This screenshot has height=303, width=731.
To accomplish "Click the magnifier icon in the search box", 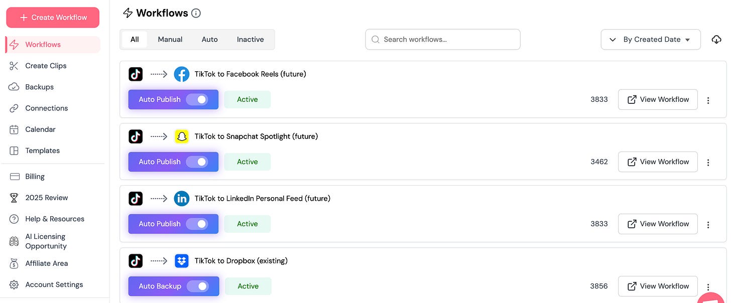I will (375, 39).
